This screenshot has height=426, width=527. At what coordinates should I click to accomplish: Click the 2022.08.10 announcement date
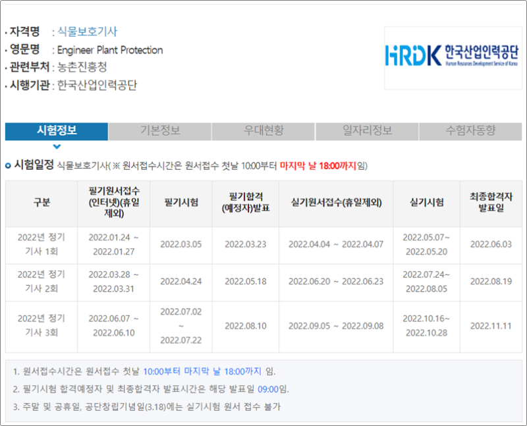[245, 326]
